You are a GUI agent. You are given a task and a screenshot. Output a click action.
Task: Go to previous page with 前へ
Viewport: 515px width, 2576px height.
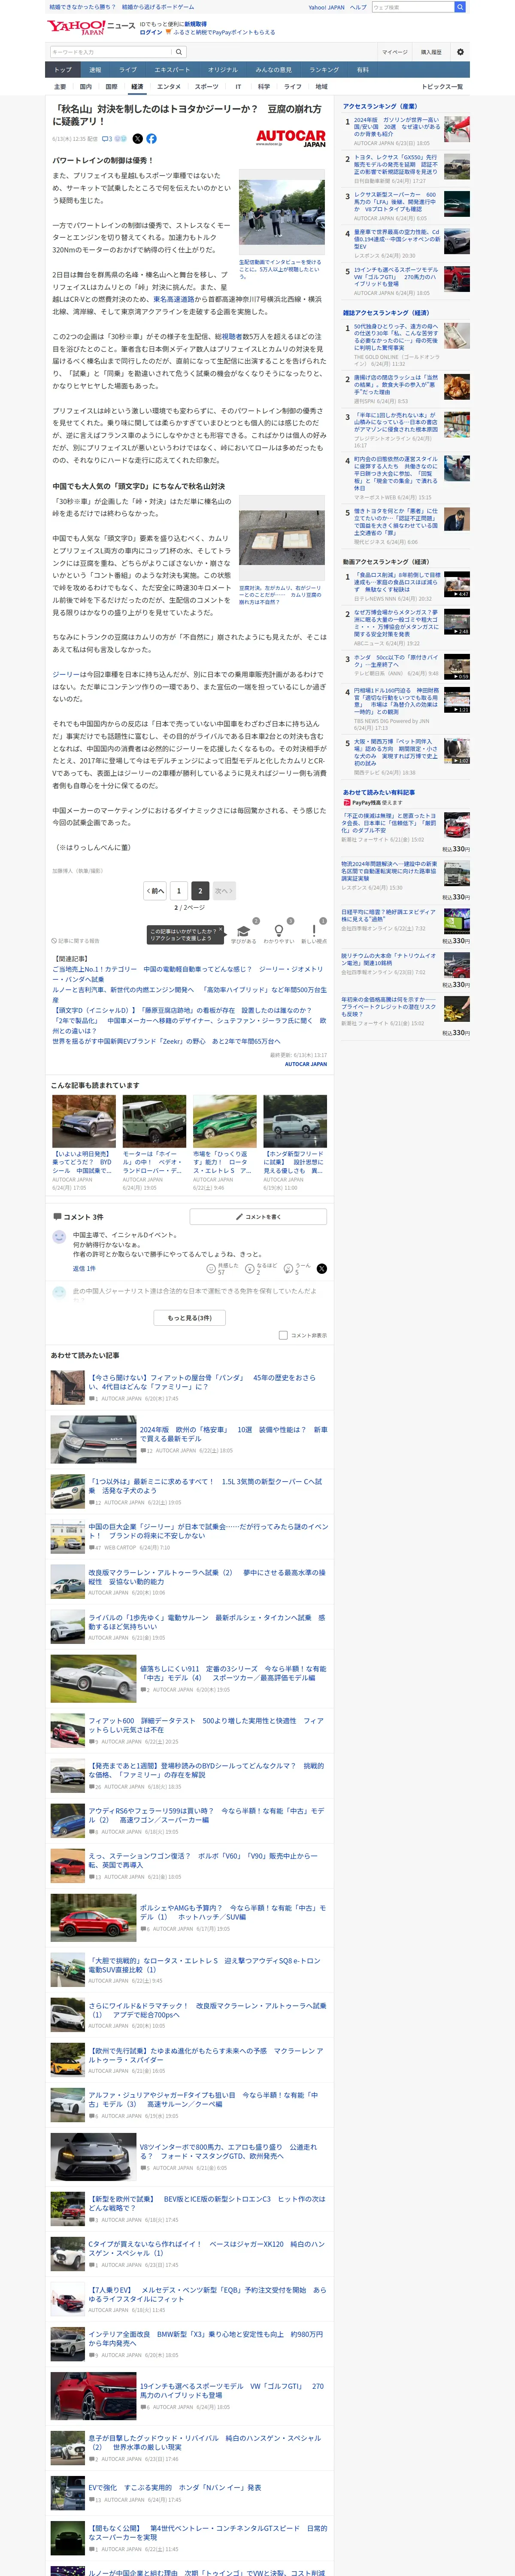pos(155,890)
